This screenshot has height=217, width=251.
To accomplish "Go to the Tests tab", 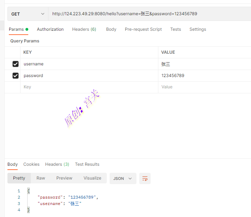I will click(x=175, y=29).
